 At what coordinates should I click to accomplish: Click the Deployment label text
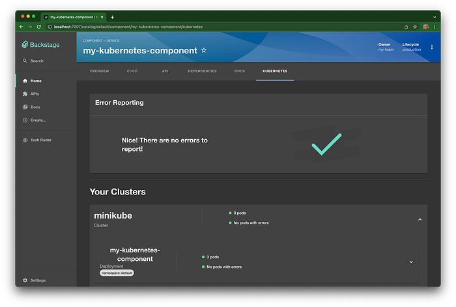pyautogui.click(x=111, y=266)
